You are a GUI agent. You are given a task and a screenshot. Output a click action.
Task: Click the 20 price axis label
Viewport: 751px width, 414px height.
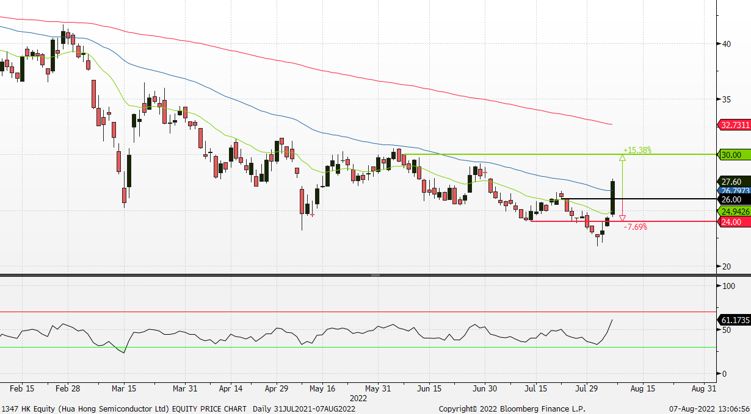(727, 266)
